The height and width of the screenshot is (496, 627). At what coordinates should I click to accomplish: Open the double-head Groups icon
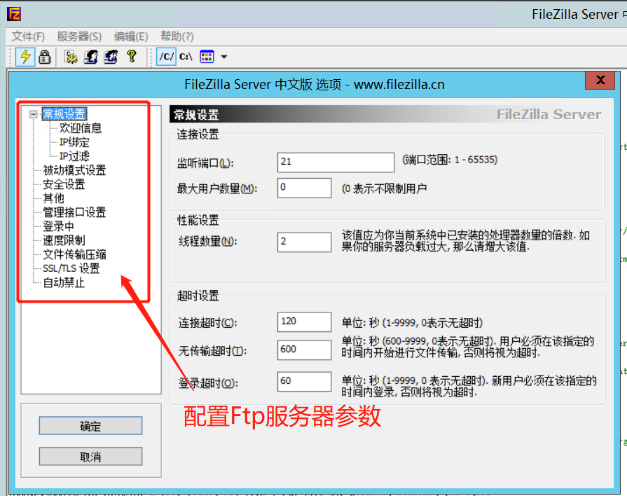point(111,57)
